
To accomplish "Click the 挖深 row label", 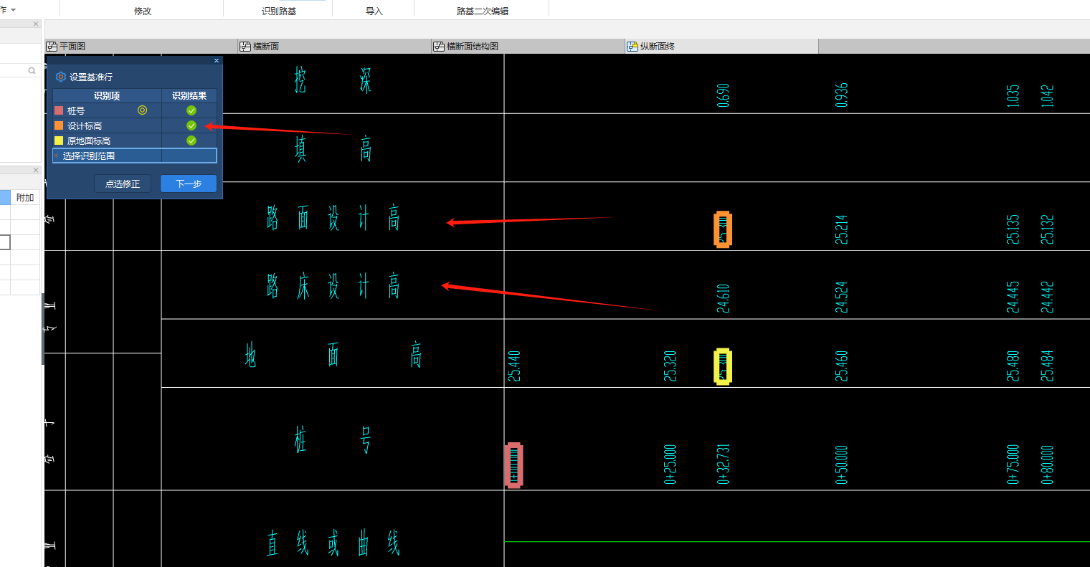I will click(333, 80).
